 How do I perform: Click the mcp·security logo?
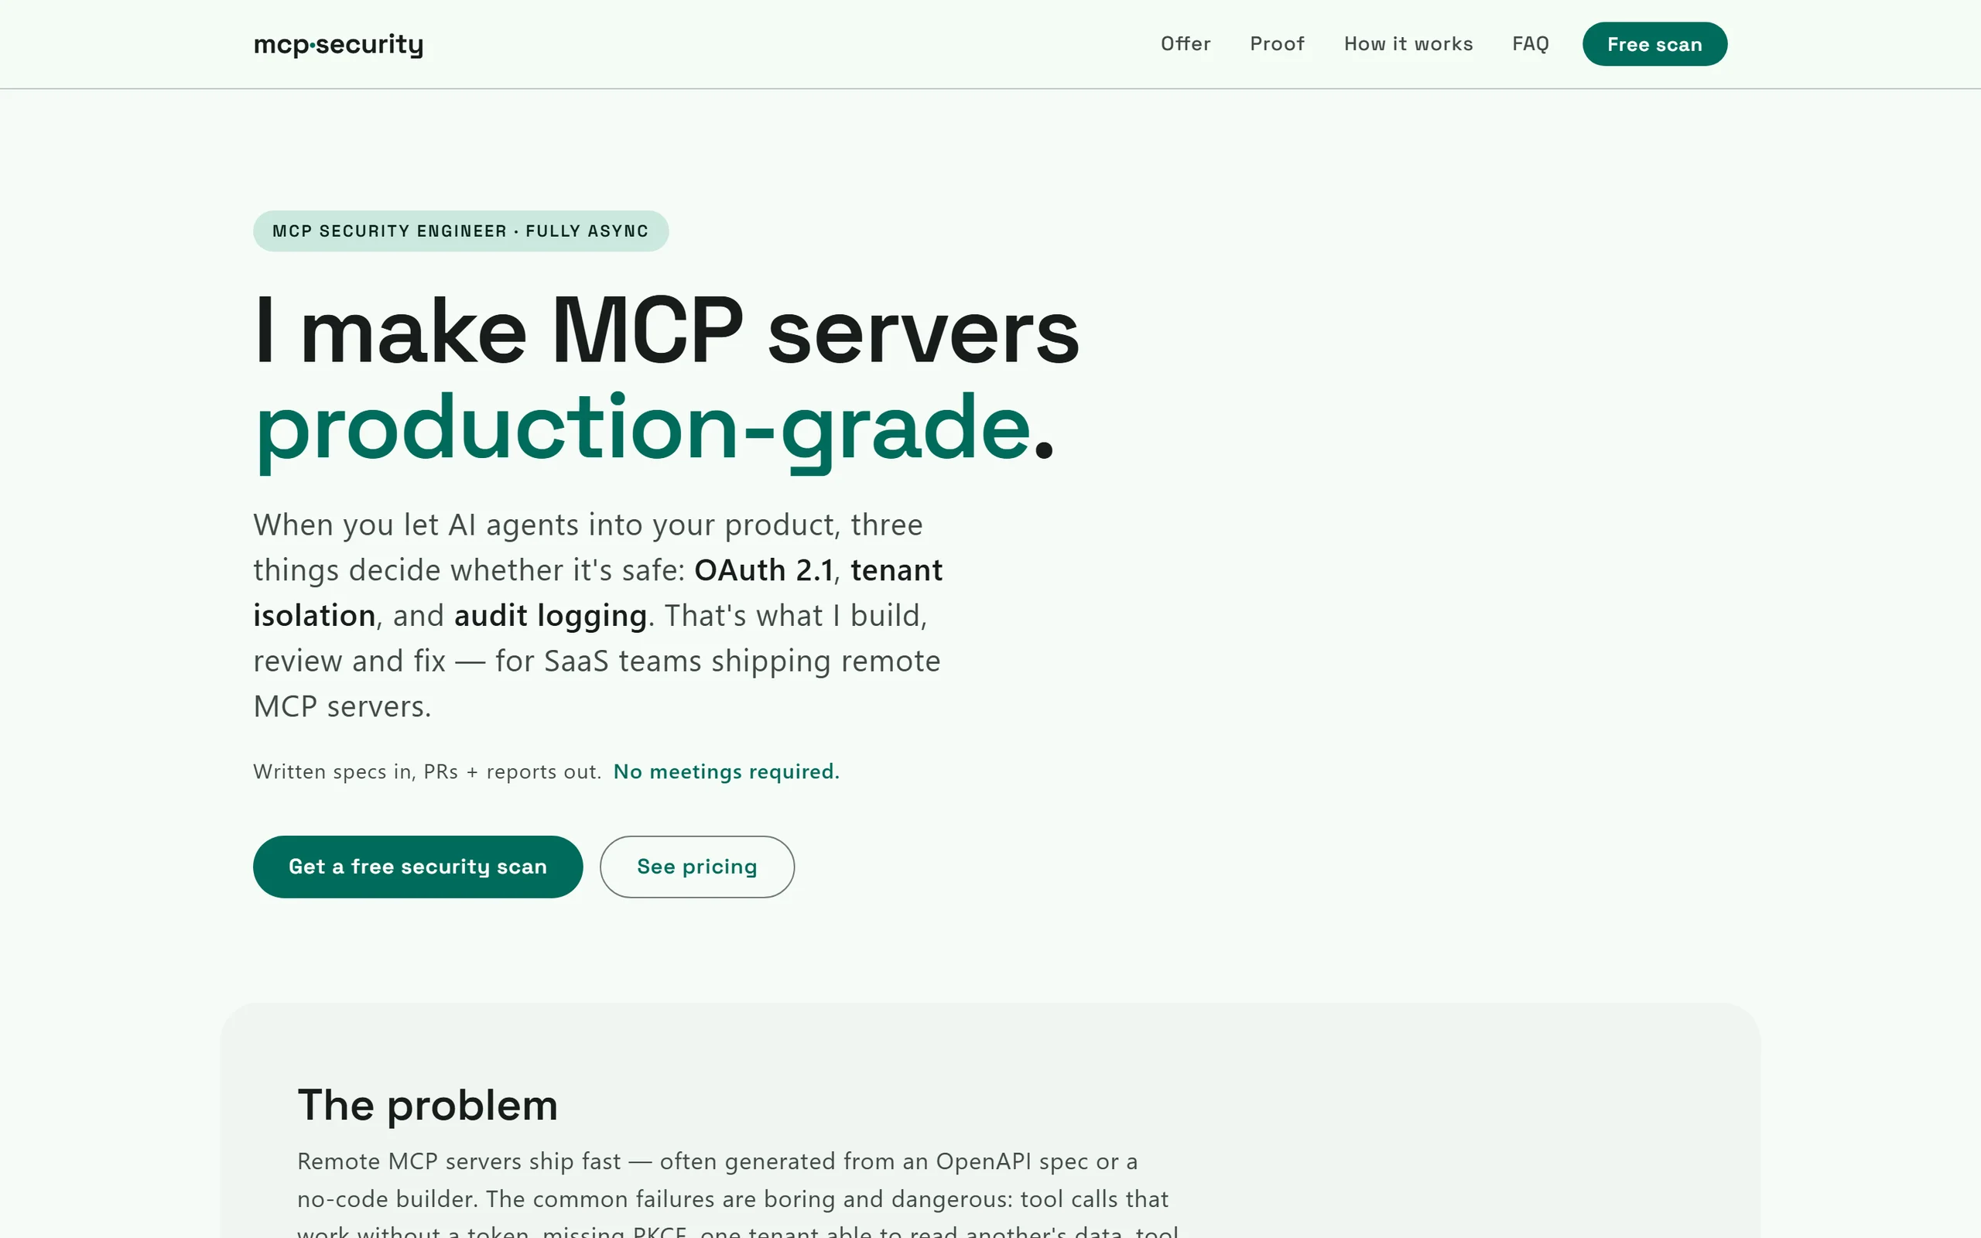[338, 44]
